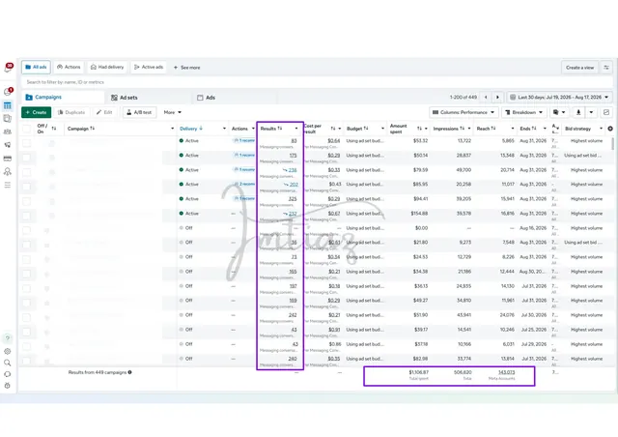The width and height of the screenshot is (618, 437).
Task: Tick the checkbox for the $94.41 campaign row
Action: point(26,201)
